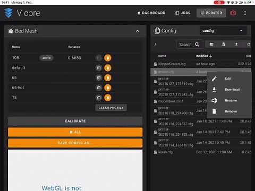Viewport: 255px width, 191px height.
Task: Click the Clear Profile button
Action: [x=111, y=108]
